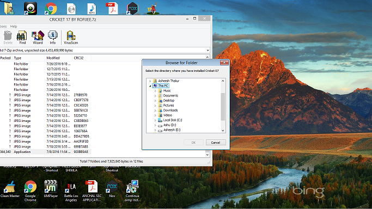The image size is (372, 209).
Task: Sort the file list by the Type column
Action: [28, 58]
